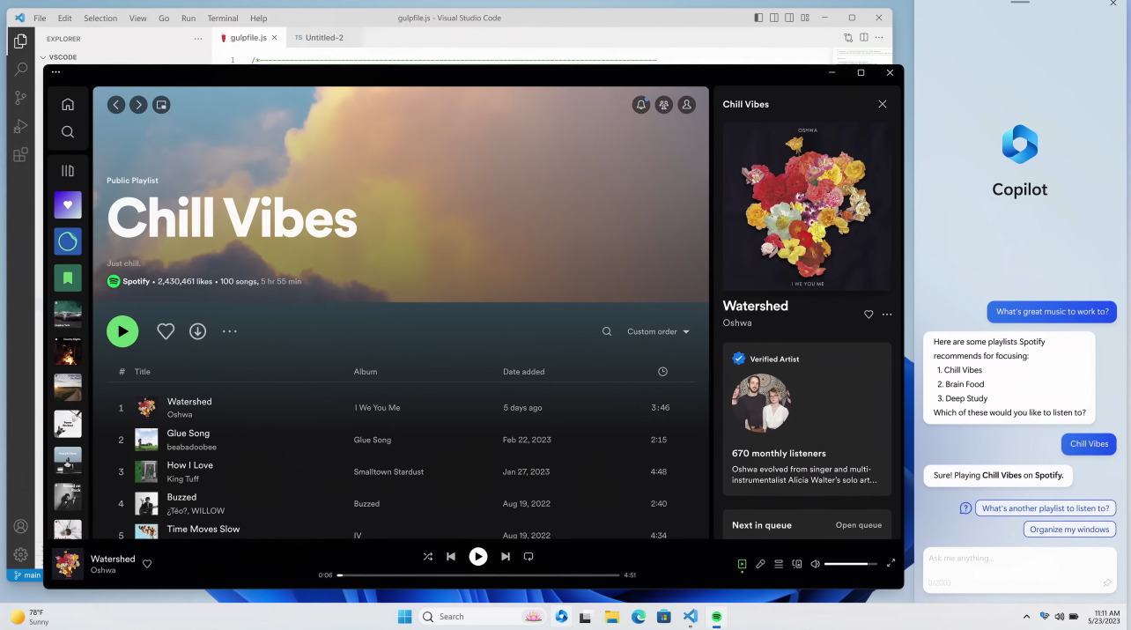Close the Chill Vibes now playing panel
The image size is (1131, 630).
[883, 104]
